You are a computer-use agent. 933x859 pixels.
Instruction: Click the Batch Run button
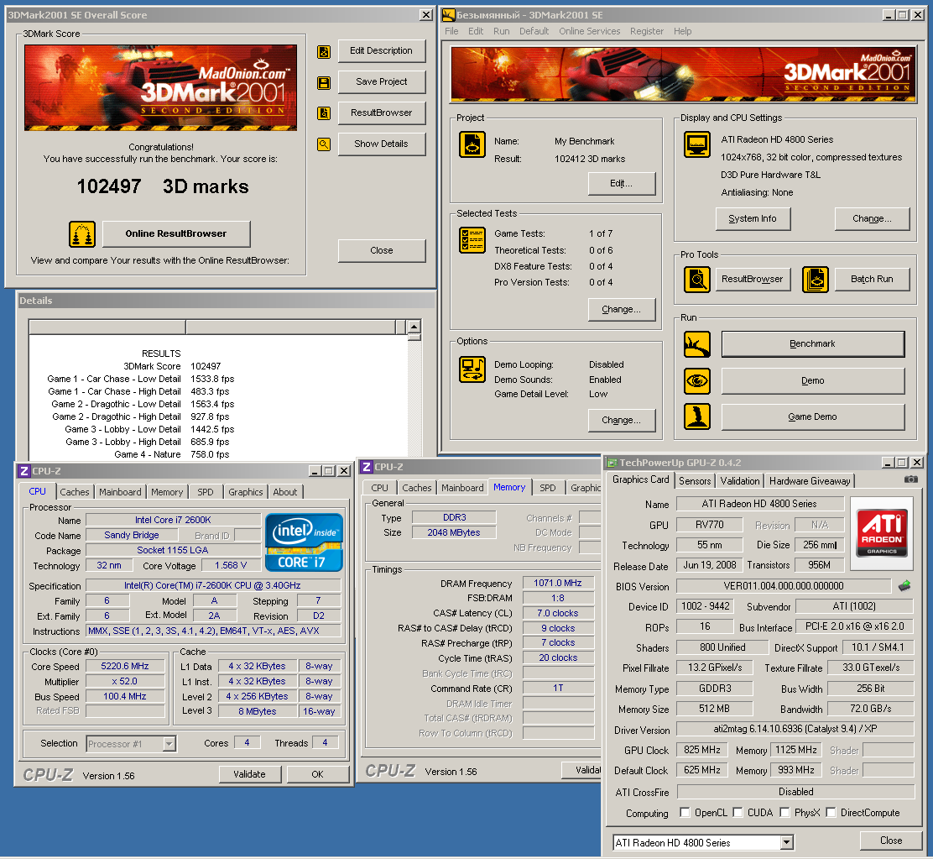click(x=872, y=279)
